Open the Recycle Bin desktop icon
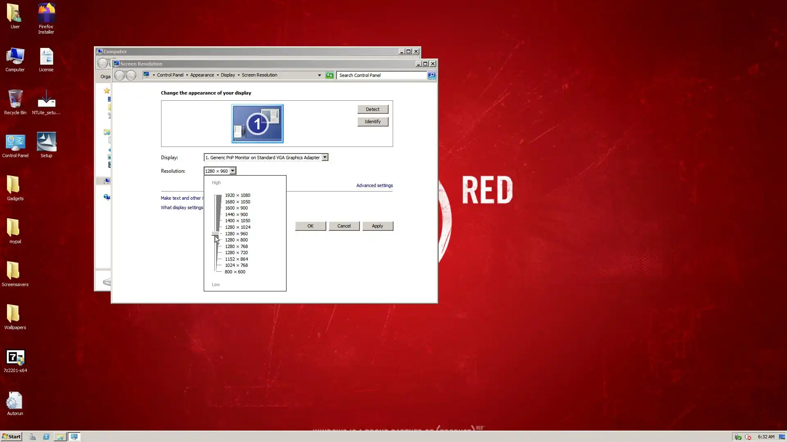The image size is (787, 442). point(15,100)
